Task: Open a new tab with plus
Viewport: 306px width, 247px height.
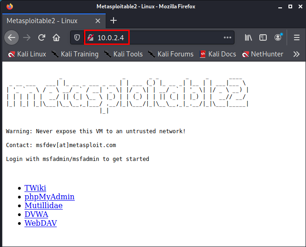Action: pyautogui.click(x=114, y=20)
